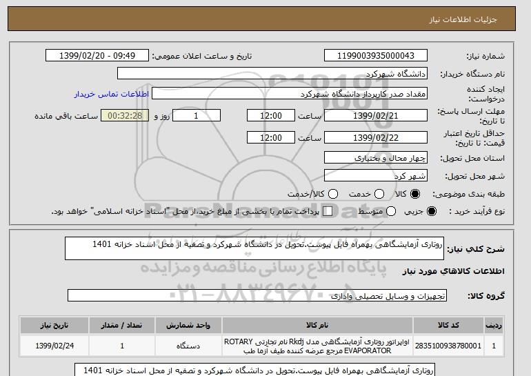Image resolution: width=531 pixels, height=376 pixels.
Task: Click the price validity time 12:00 field
Action: 271,137
